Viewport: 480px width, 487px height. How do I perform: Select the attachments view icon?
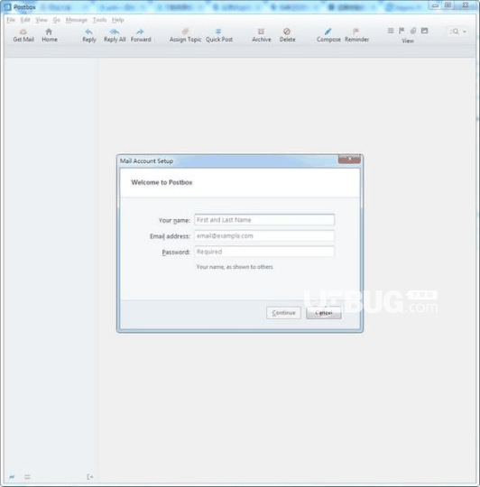click(413, 31)
